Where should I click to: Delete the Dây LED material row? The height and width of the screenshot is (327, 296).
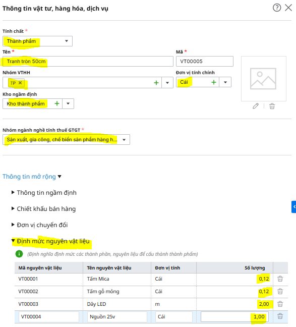point(280,304)
